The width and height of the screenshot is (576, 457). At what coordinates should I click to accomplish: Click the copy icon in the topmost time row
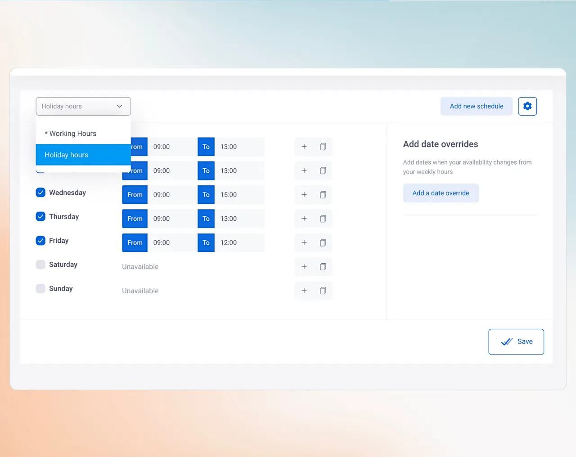click(x=323, y=147)
